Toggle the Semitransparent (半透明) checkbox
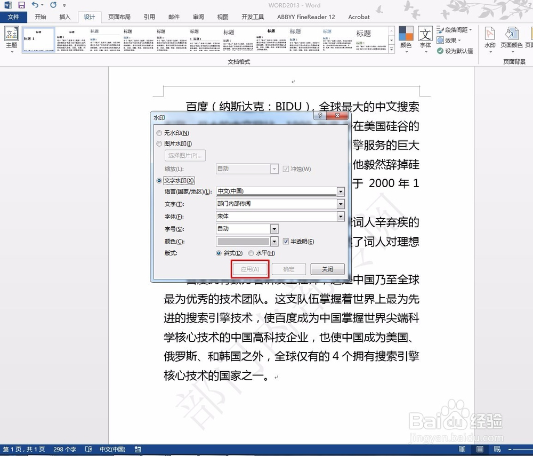Screen dimensions: 533x456 pyautogui.click(x=286, y=242)
